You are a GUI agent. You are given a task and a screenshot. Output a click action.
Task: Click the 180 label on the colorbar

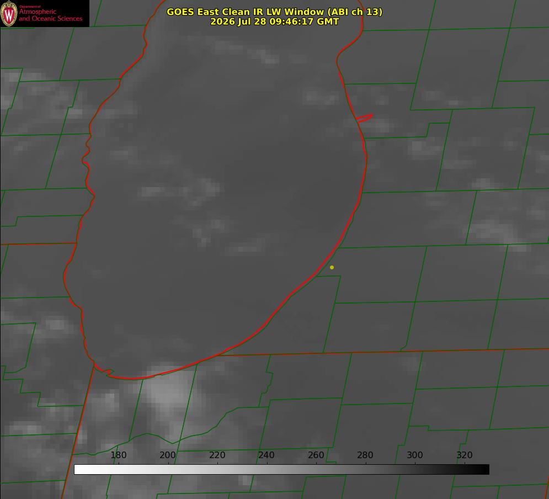click(118, 455)
